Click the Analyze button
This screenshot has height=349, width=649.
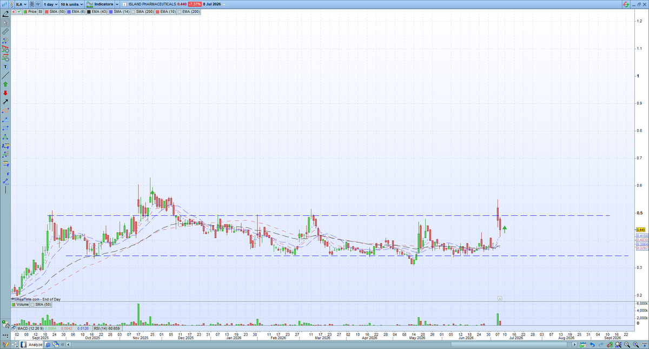(x=31, y=345)
